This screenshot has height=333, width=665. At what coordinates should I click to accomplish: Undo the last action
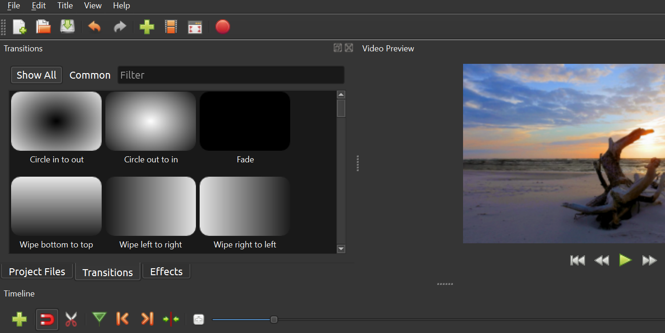click(94, 27)
